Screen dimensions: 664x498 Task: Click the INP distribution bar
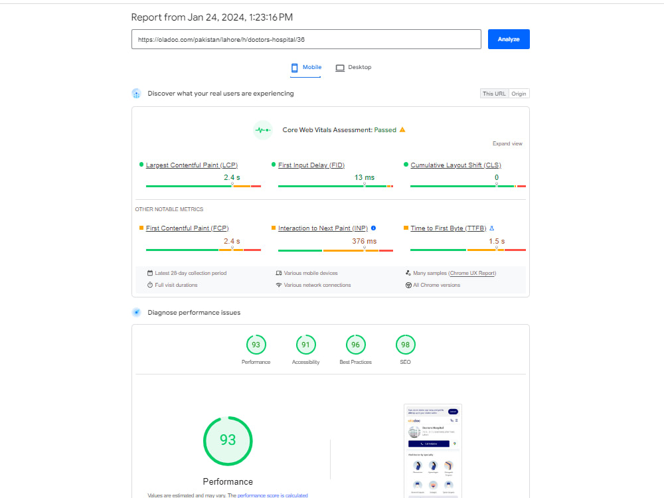(x=335, y=250)
